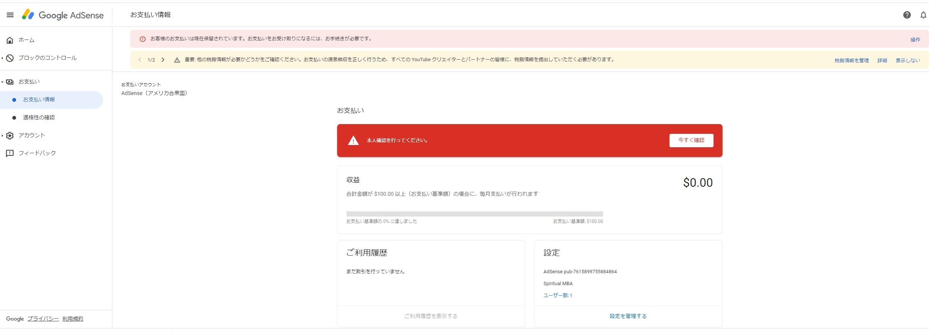Expand the アカウント sidebar section
929x331 pixels.
pos(2,135)
